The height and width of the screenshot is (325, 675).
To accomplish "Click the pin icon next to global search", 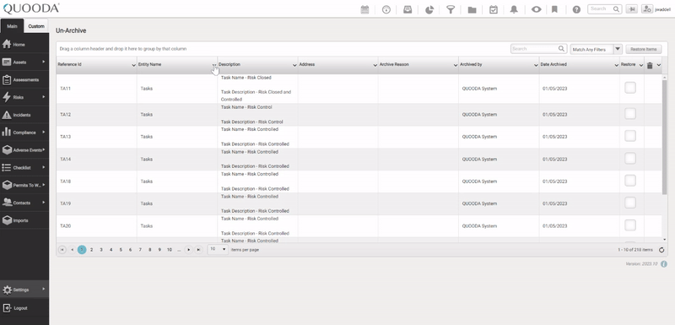I will point(631,9).
